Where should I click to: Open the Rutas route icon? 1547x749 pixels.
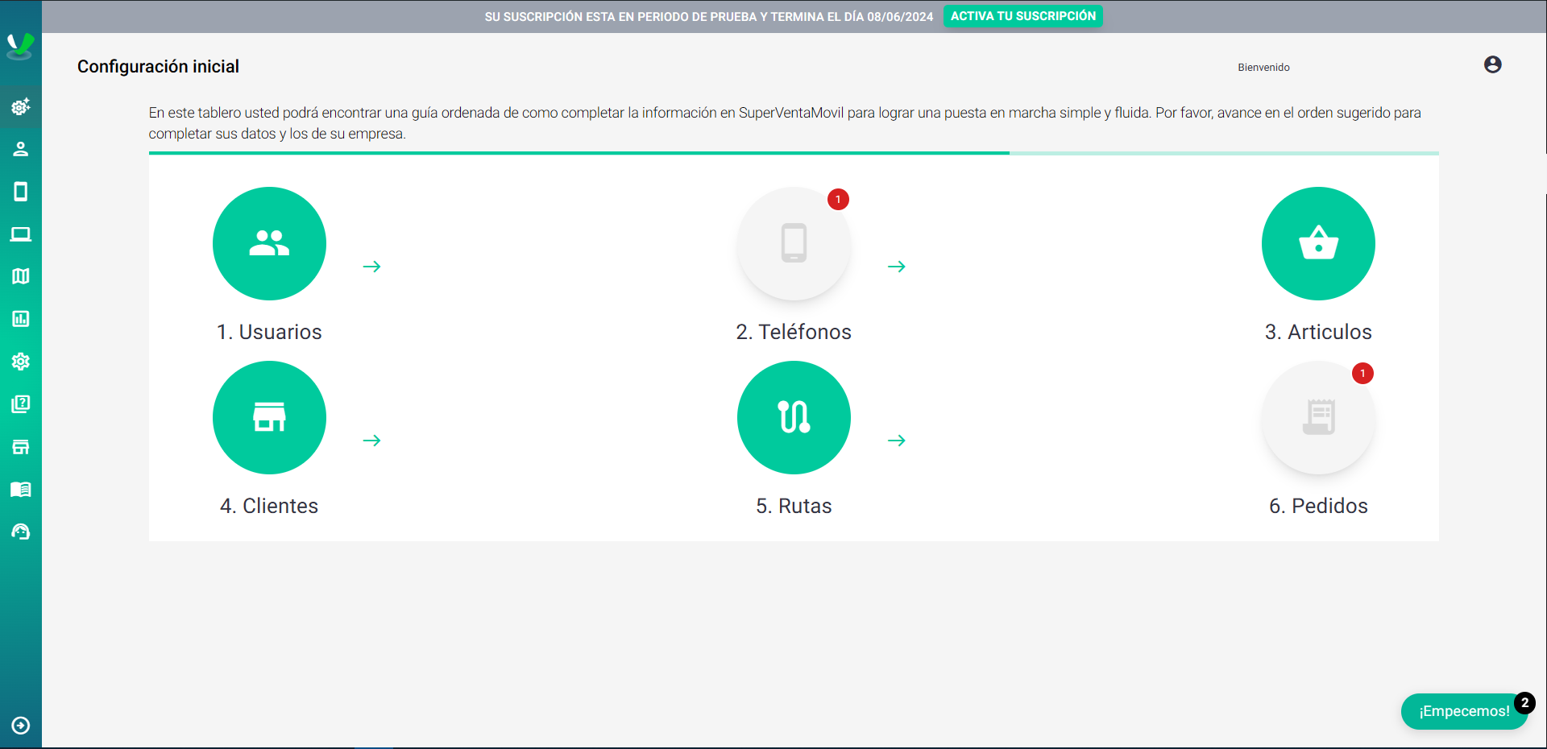(x=794, y=417)
